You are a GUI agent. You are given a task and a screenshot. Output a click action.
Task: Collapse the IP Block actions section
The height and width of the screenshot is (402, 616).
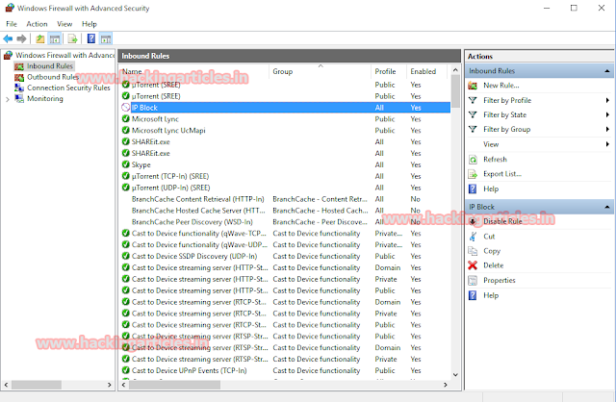click(607, 207)
